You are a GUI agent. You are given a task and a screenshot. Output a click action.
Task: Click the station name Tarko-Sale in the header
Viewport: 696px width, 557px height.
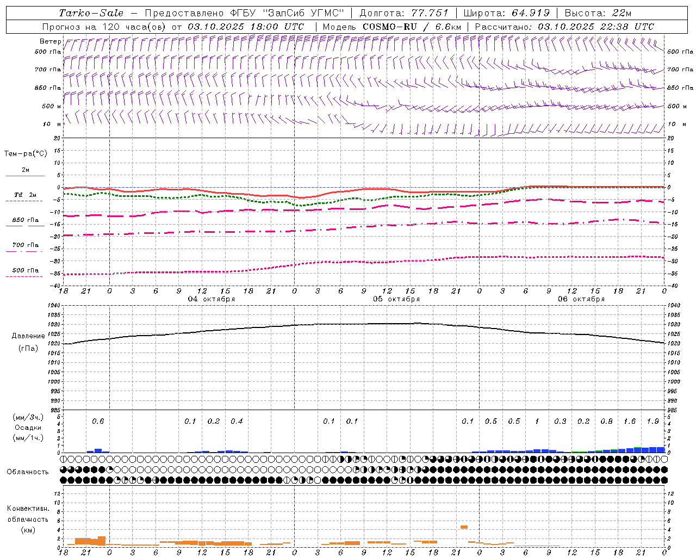coord(91,13)
